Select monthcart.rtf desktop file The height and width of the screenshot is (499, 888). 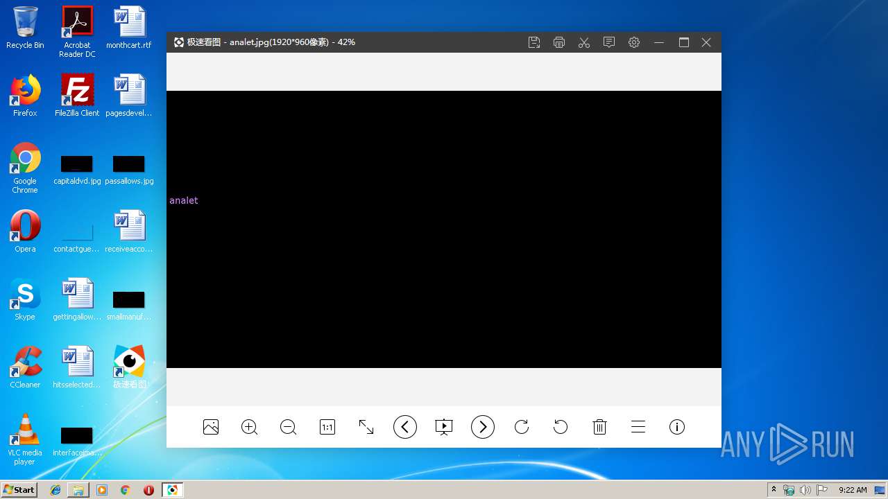[129, 28]
